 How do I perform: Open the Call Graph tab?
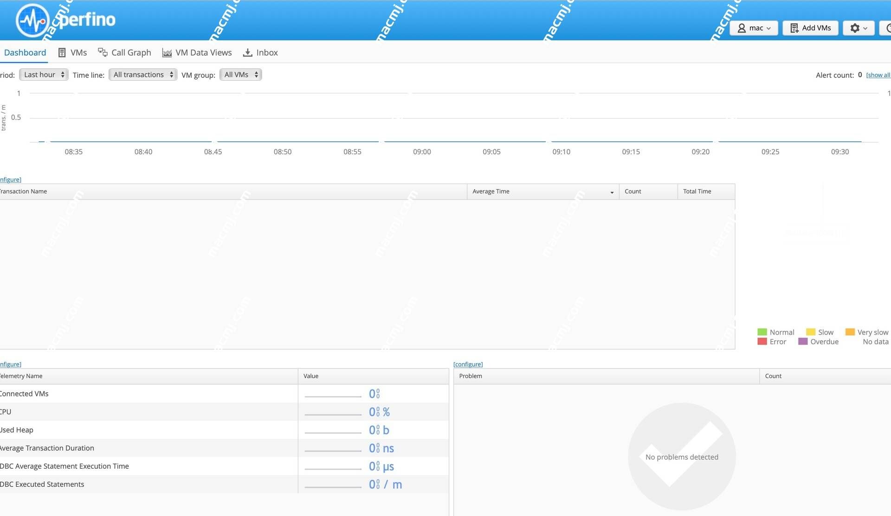coord(124,52)
